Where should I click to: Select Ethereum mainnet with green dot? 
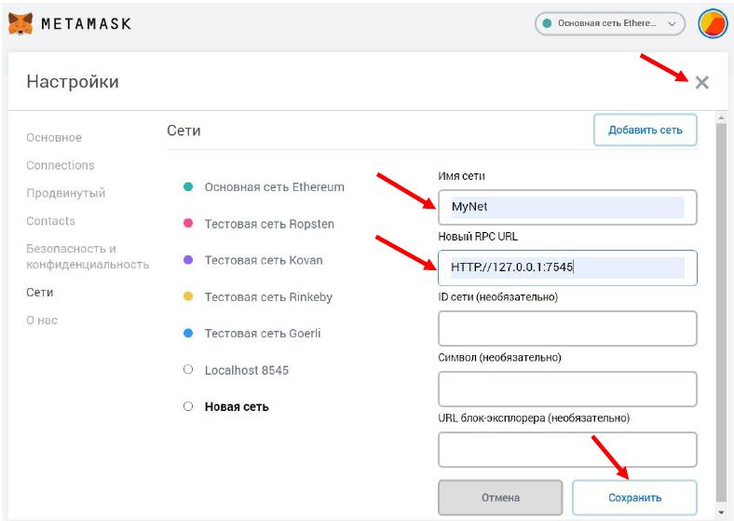(x=274, y=187)
